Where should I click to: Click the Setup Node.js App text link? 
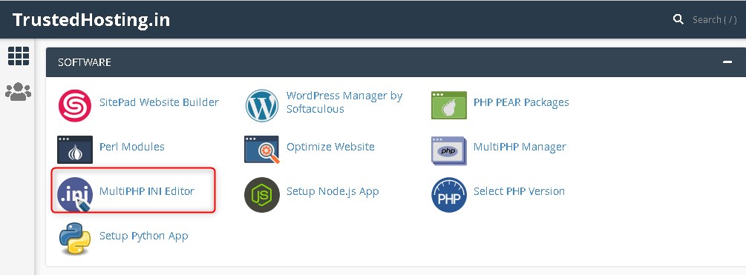click(x=333, y=191)
